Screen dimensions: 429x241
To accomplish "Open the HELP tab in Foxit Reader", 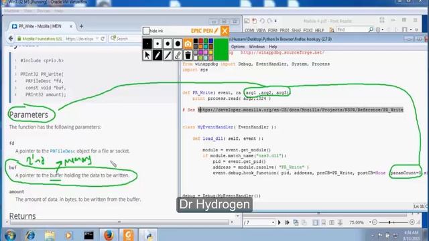I will pos(319,30).
